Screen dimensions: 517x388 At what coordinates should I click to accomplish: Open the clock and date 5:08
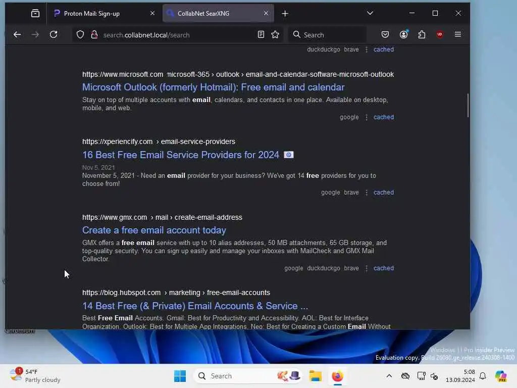tap(460, 376)
